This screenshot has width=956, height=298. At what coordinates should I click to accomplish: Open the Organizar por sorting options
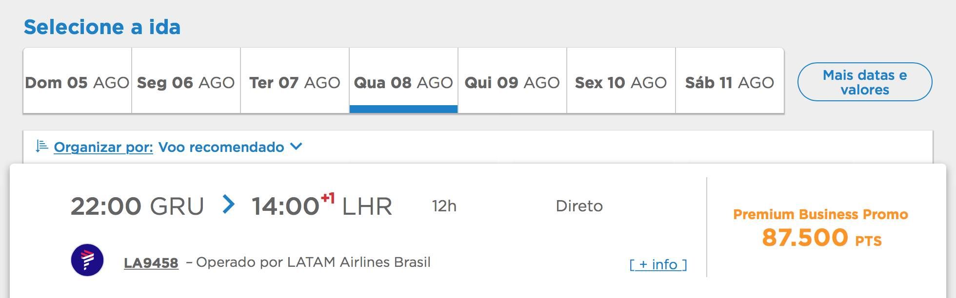(103, 147)
